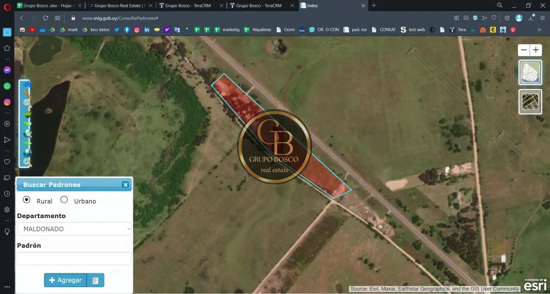Click the blue home arrow map tool
The height and width of the screenshot is (294, 550).
[27, 85]
